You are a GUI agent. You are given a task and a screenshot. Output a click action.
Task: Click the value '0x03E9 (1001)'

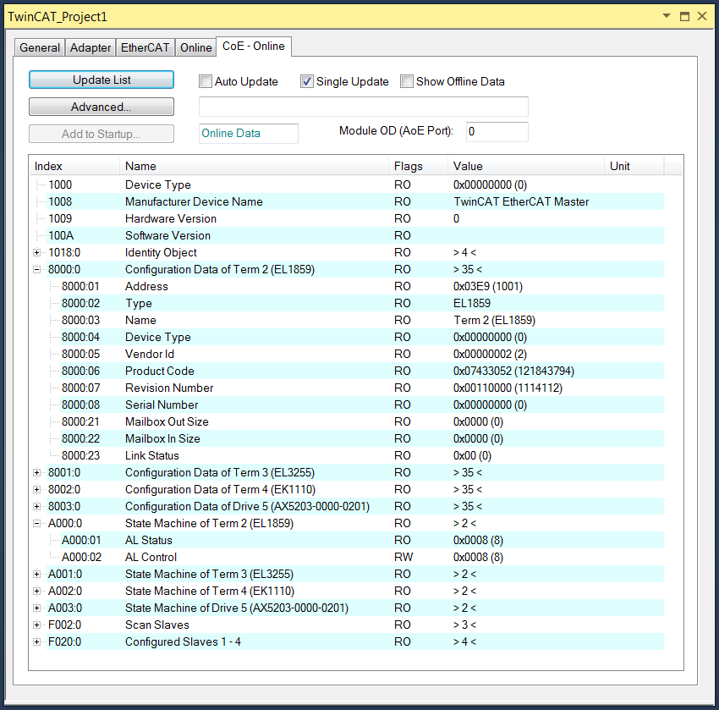pyautogui.click(x=488, y=287)
